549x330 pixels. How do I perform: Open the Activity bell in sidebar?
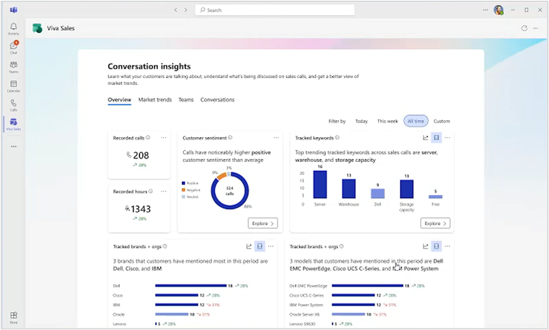[13, 29]
